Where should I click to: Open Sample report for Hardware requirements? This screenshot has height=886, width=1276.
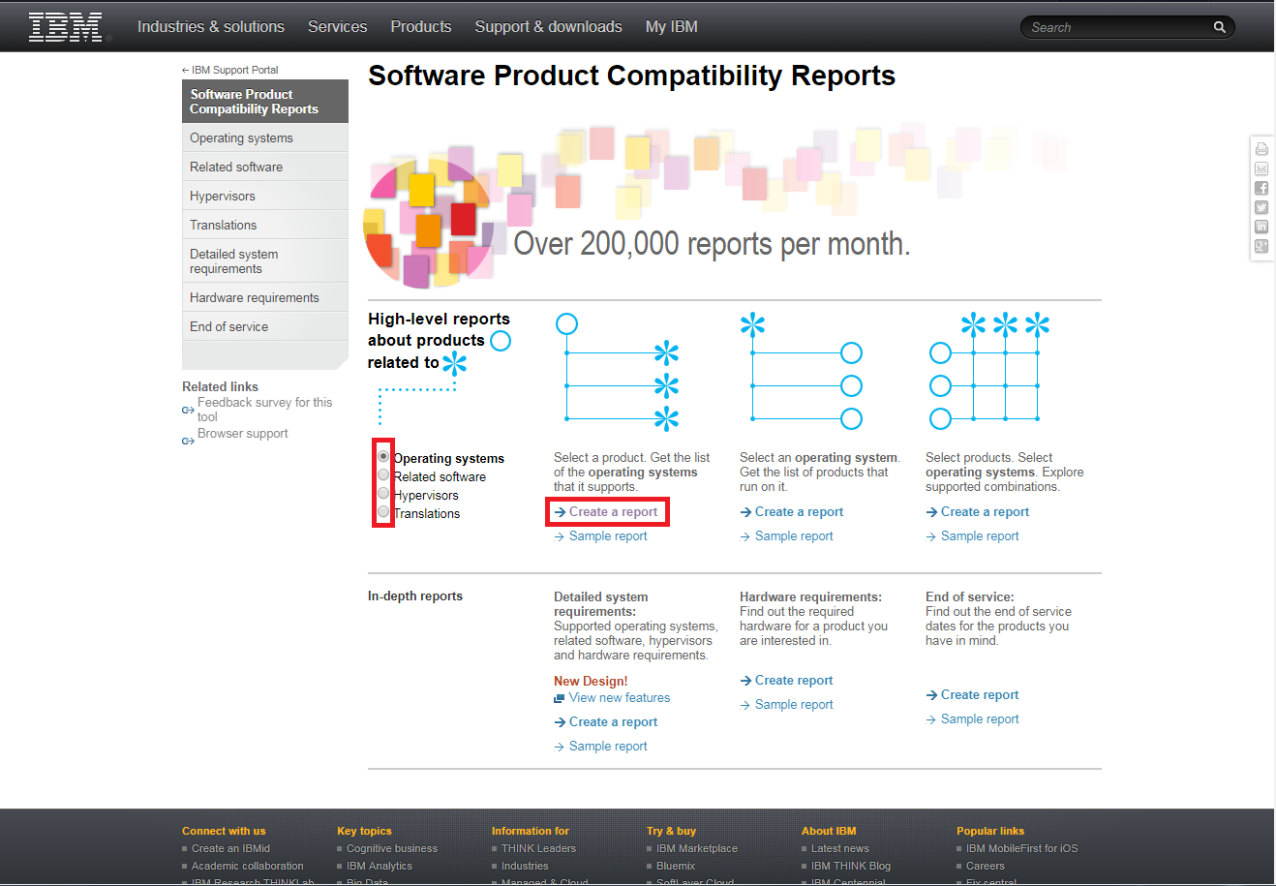[794, 705]
